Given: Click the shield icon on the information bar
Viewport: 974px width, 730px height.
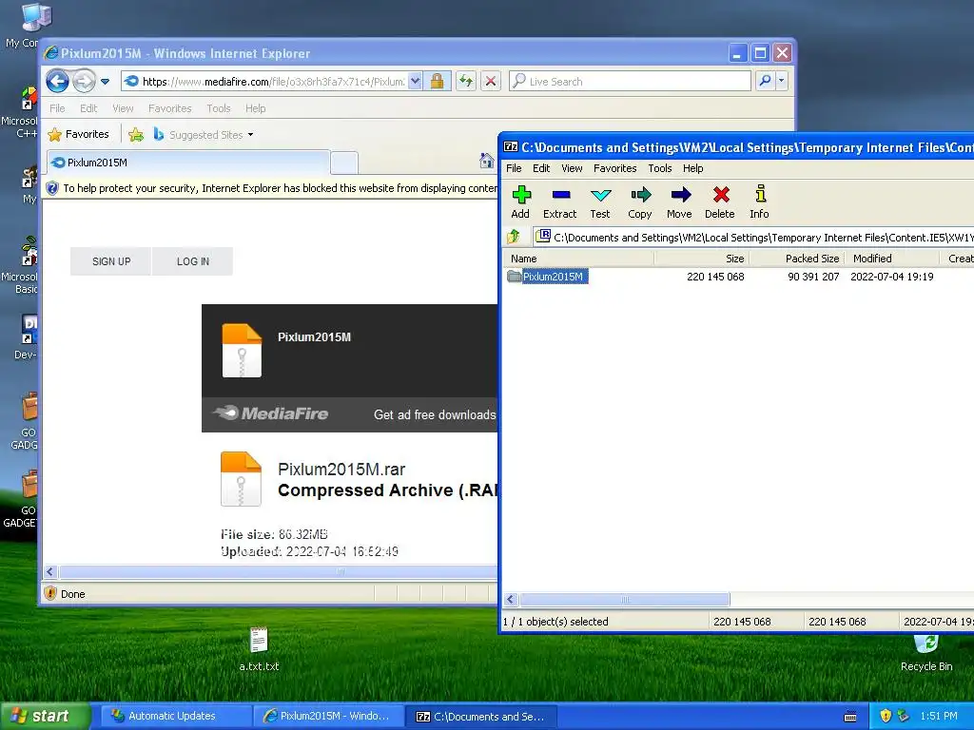Looking at the screenshot, I should (52, 188).
